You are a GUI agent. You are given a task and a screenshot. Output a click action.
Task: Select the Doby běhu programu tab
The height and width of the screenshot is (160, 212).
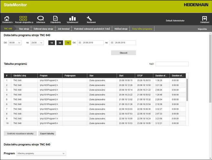point(142,29)
